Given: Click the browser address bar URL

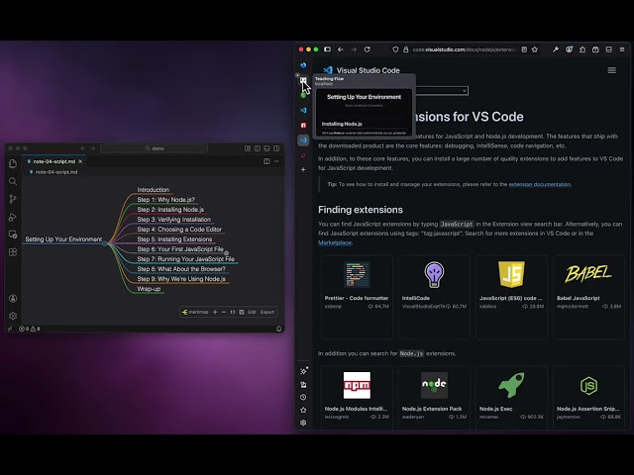Looking at the screenshot, I should click(464, 49).
